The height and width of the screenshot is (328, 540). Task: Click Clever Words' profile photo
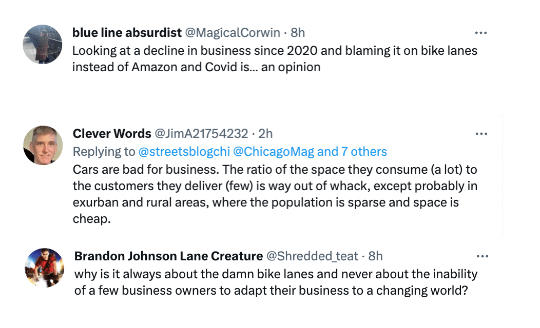[x=43, y=145]
